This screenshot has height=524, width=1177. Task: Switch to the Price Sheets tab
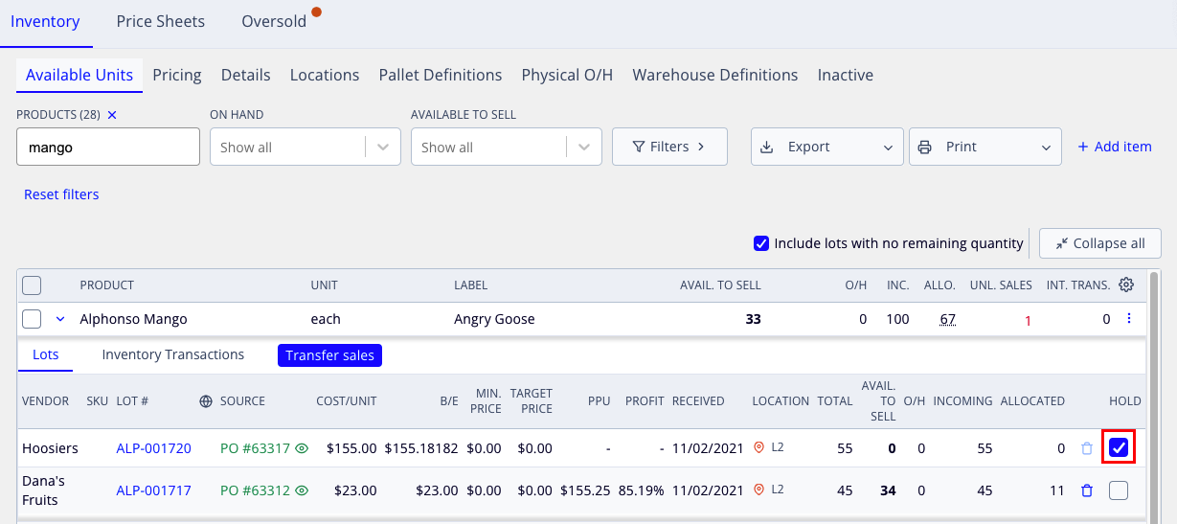(161, 21)
